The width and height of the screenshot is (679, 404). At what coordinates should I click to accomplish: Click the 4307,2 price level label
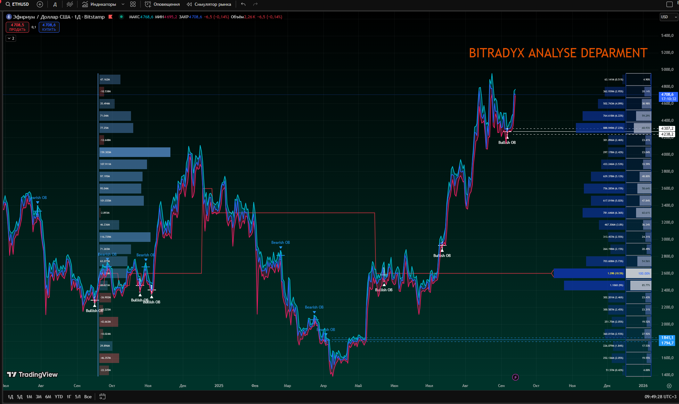[667, 128]
